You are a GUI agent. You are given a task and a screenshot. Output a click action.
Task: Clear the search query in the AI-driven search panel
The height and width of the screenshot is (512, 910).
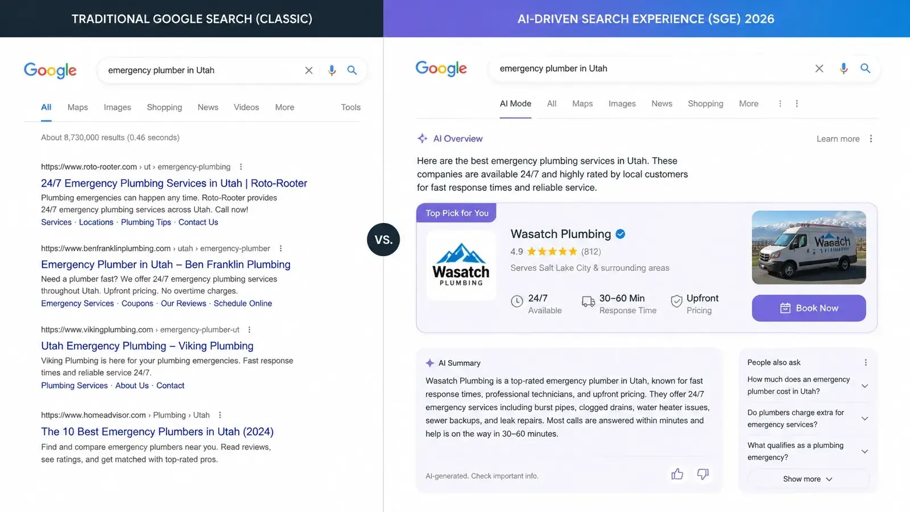click(819, 68)
